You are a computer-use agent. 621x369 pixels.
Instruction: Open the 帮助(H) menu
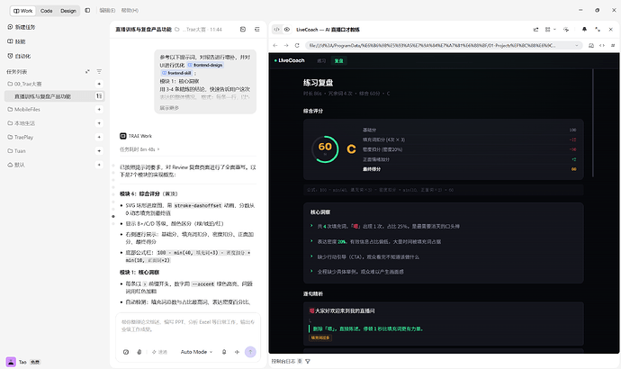pyautogui.click(x=130, y=10)
